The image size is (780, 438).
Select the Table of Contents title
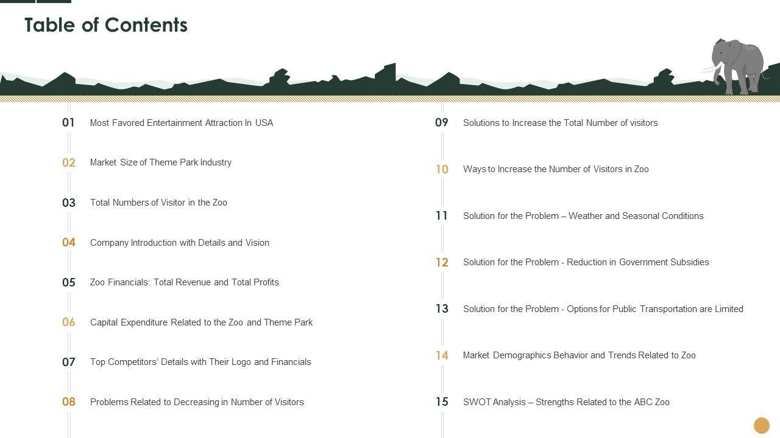106,25
